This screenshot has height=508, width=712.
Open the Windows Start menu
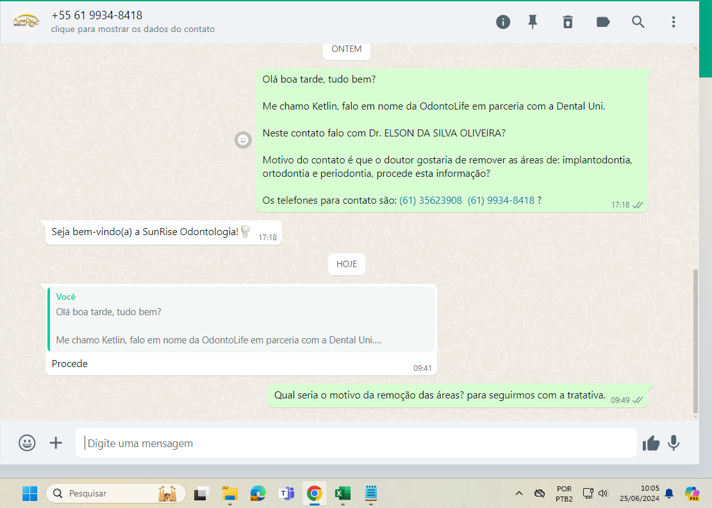30,493
